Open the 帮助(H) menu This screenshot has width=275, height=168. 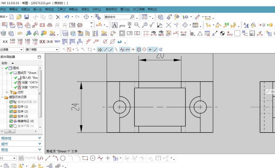click(x=152, y=9)
